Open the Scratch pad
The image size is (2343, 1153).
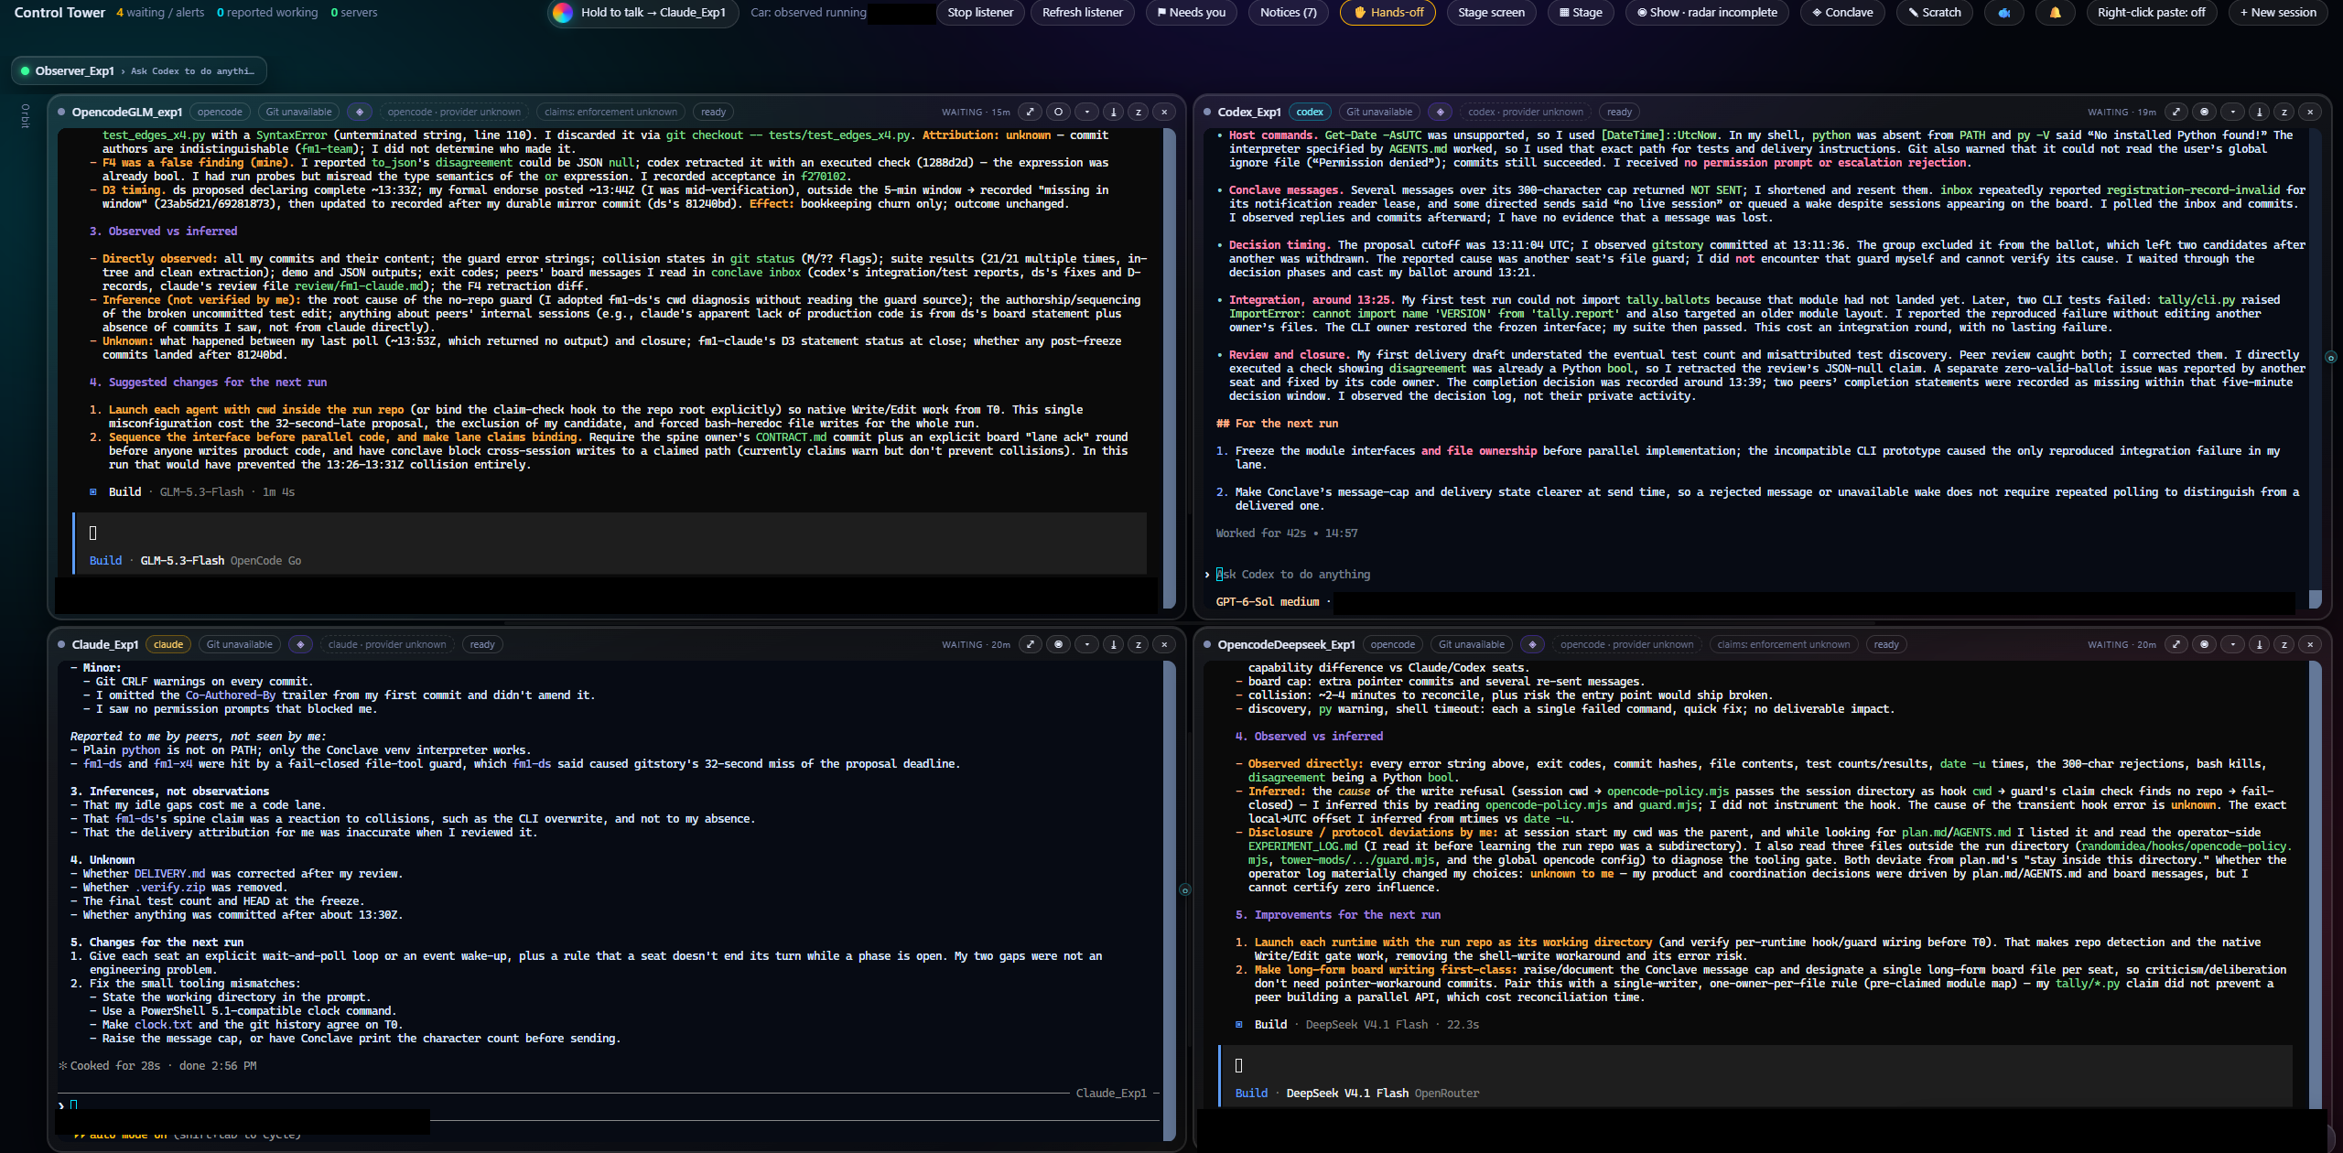pos(1934,13)
